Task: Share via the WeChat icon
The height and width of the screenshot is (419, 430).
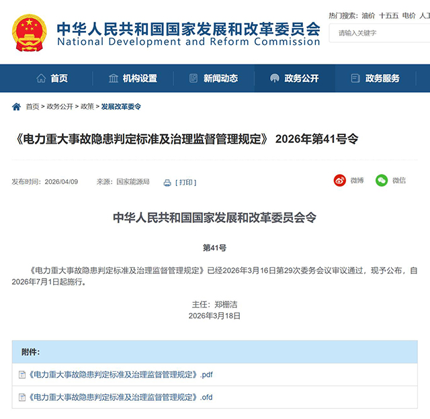Action: [382, 181]
